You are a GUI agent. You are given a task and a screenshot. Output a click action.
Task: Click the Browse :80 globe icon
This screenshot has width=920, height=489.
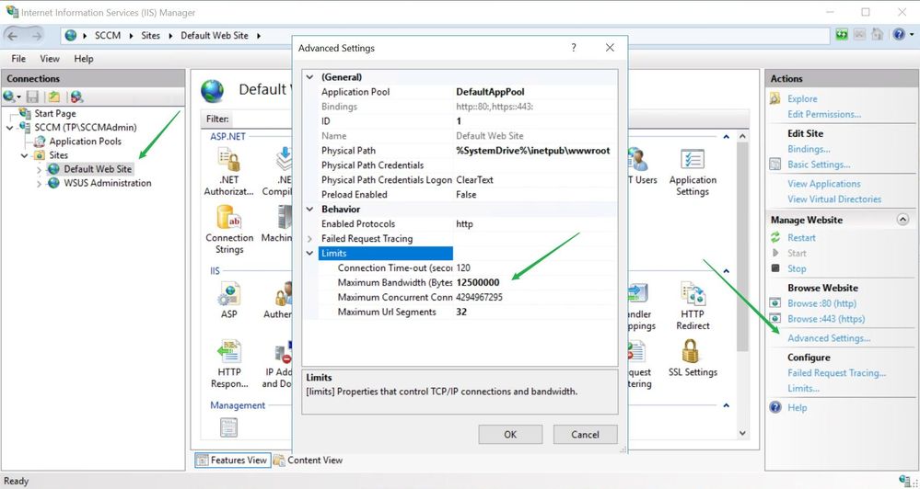click(775, 303)
